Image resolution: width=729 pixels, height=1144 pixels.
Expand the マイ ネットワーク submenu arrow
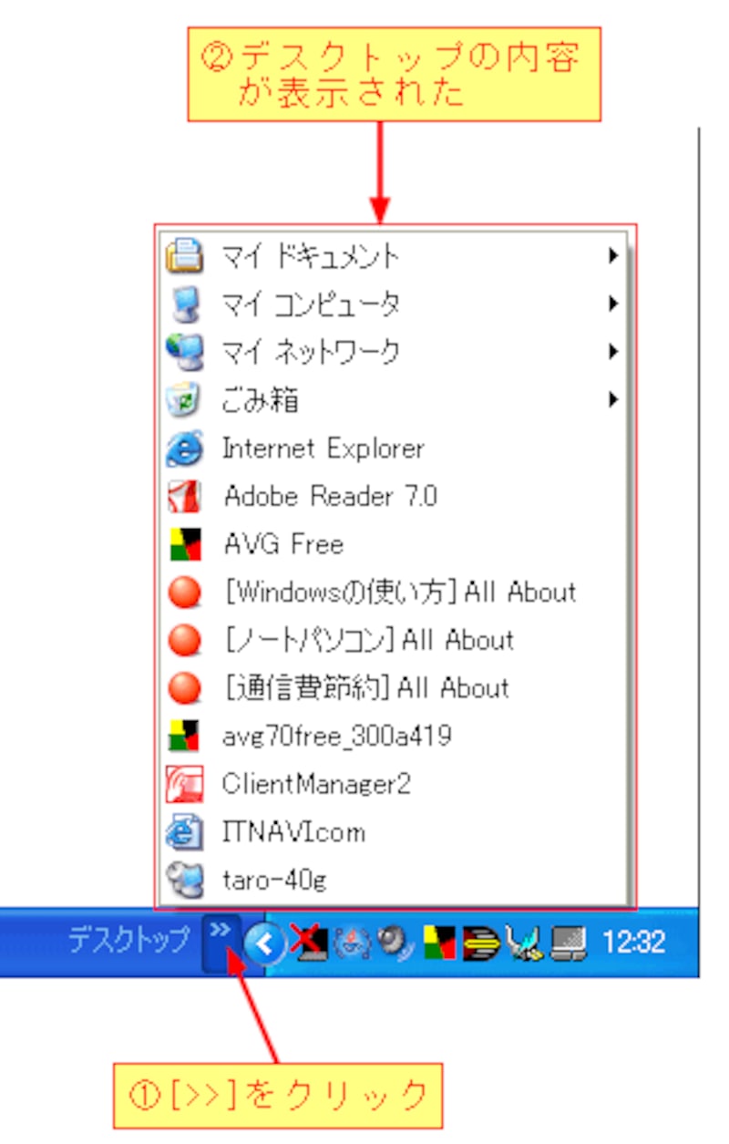click(x=614, y=352)
